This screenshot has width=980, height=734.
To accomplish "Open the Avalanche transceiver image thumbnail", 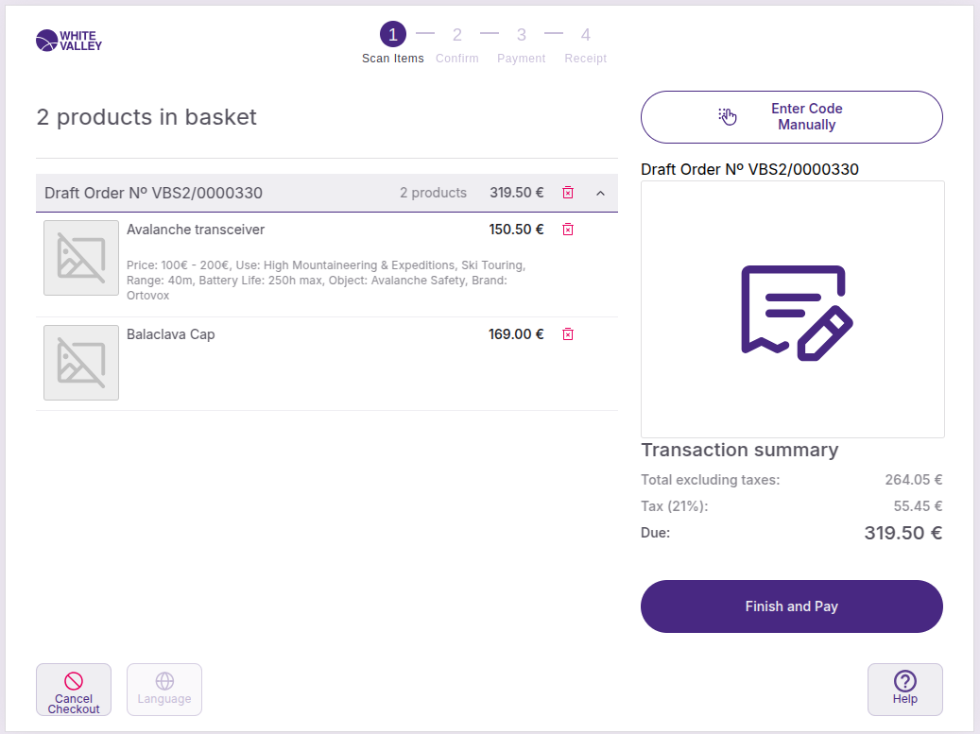I will click(81, 258).
